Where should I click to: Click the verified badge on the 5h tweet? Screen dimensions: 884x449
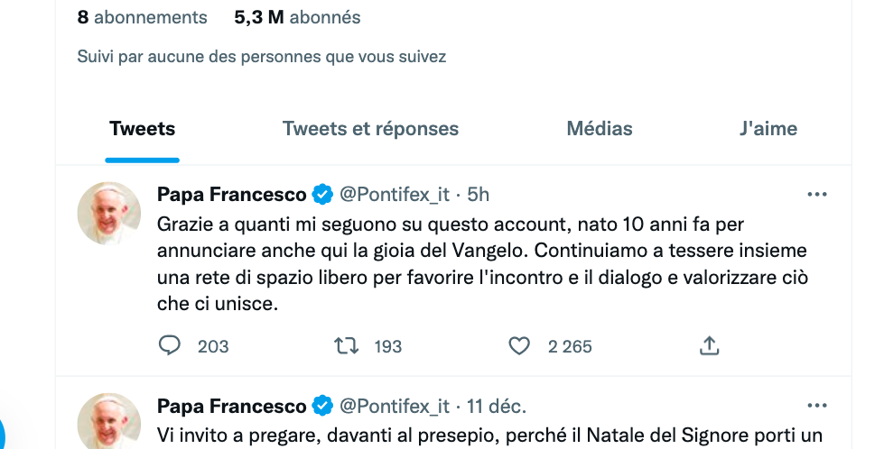point(322,194)
